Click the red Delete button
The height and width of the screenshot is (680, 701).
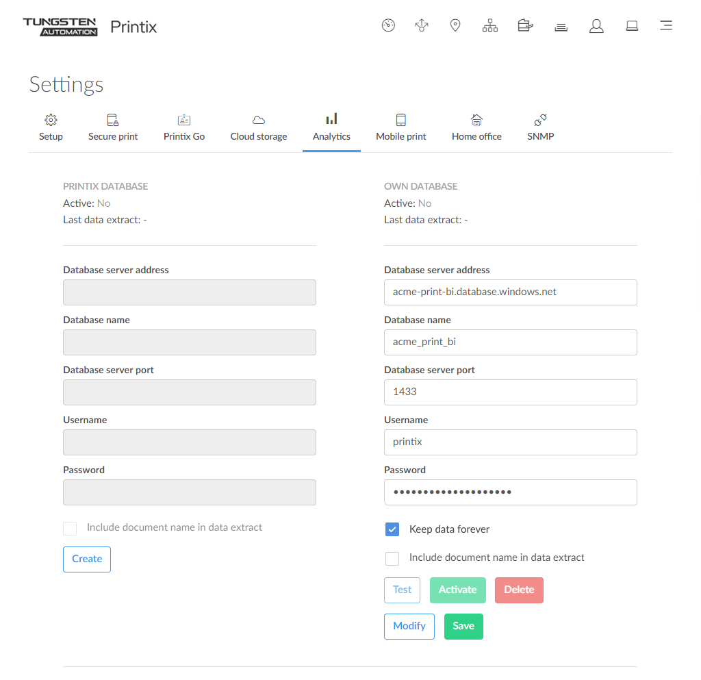click(519, 590)
